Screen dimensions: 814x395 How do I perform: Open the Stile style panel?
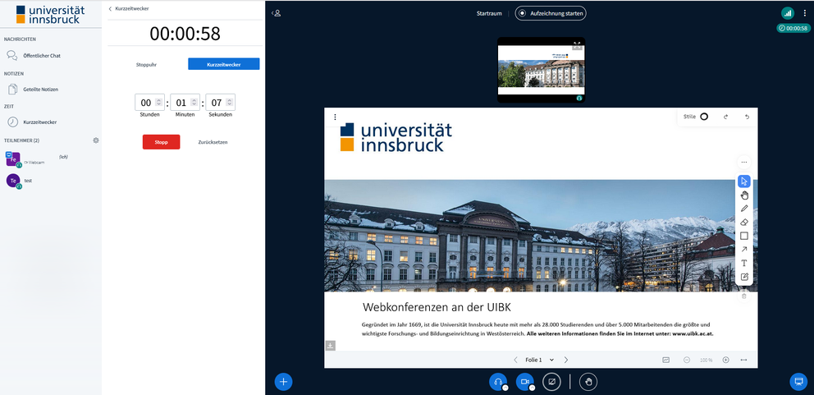click(x=696, y=117)
